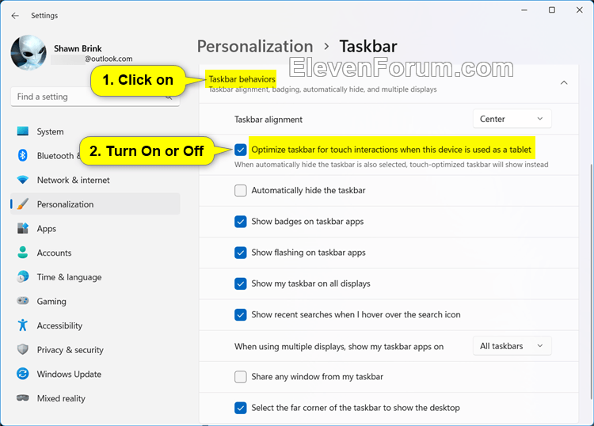This screenshot has width=594, height=426.
Task: Click the Shawn Brink account name
Action: (78, 48)
